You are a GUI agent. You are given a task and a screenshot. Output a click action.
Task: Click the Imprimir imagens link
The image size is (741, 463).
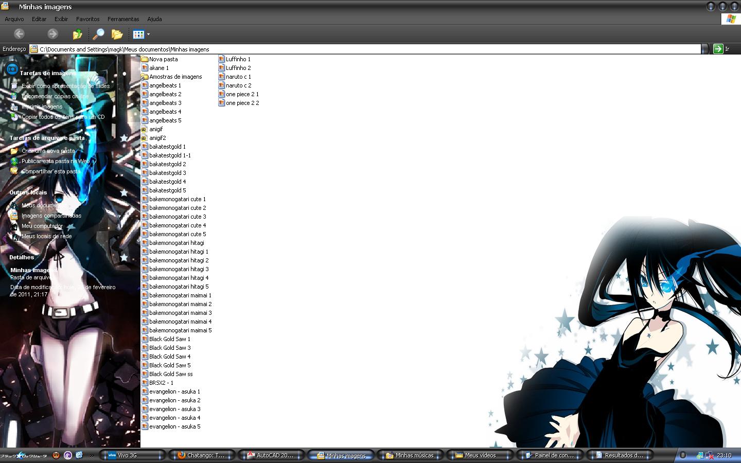point(42,106)
